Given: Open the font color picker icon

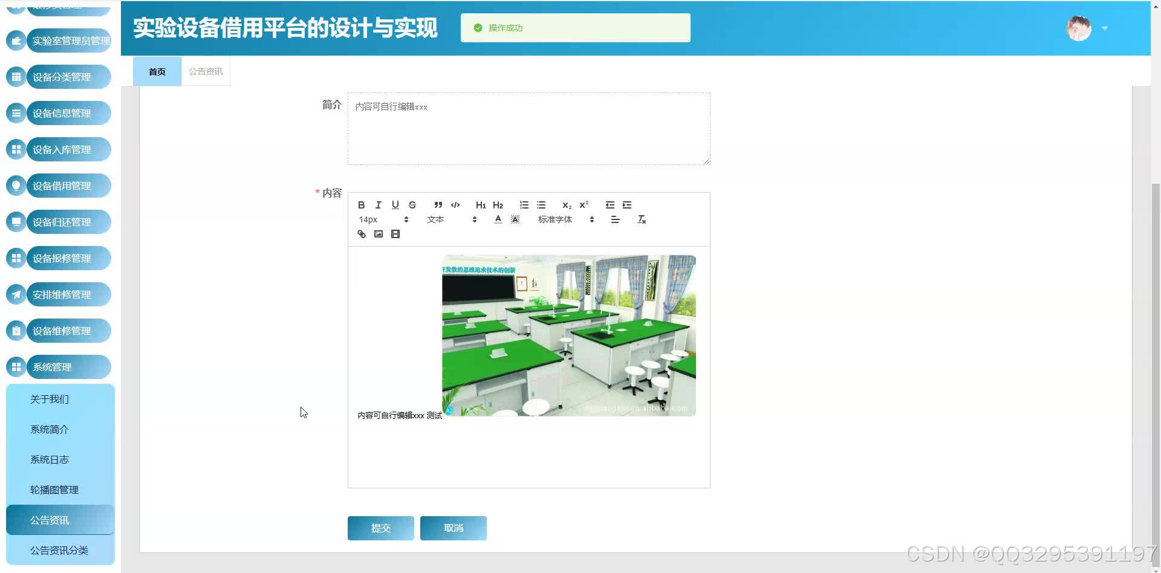Looking at the screenshot, I should [498, 219].
